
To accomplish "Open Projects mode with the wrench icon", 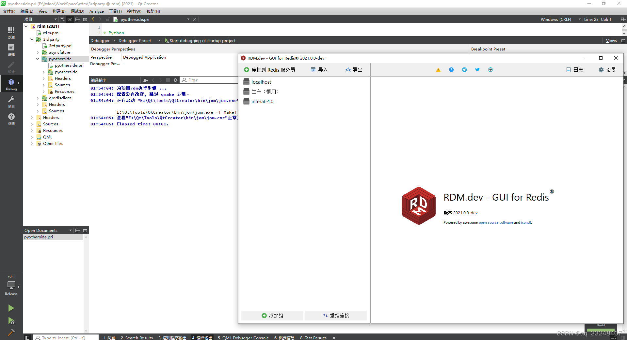I will 11,102.
